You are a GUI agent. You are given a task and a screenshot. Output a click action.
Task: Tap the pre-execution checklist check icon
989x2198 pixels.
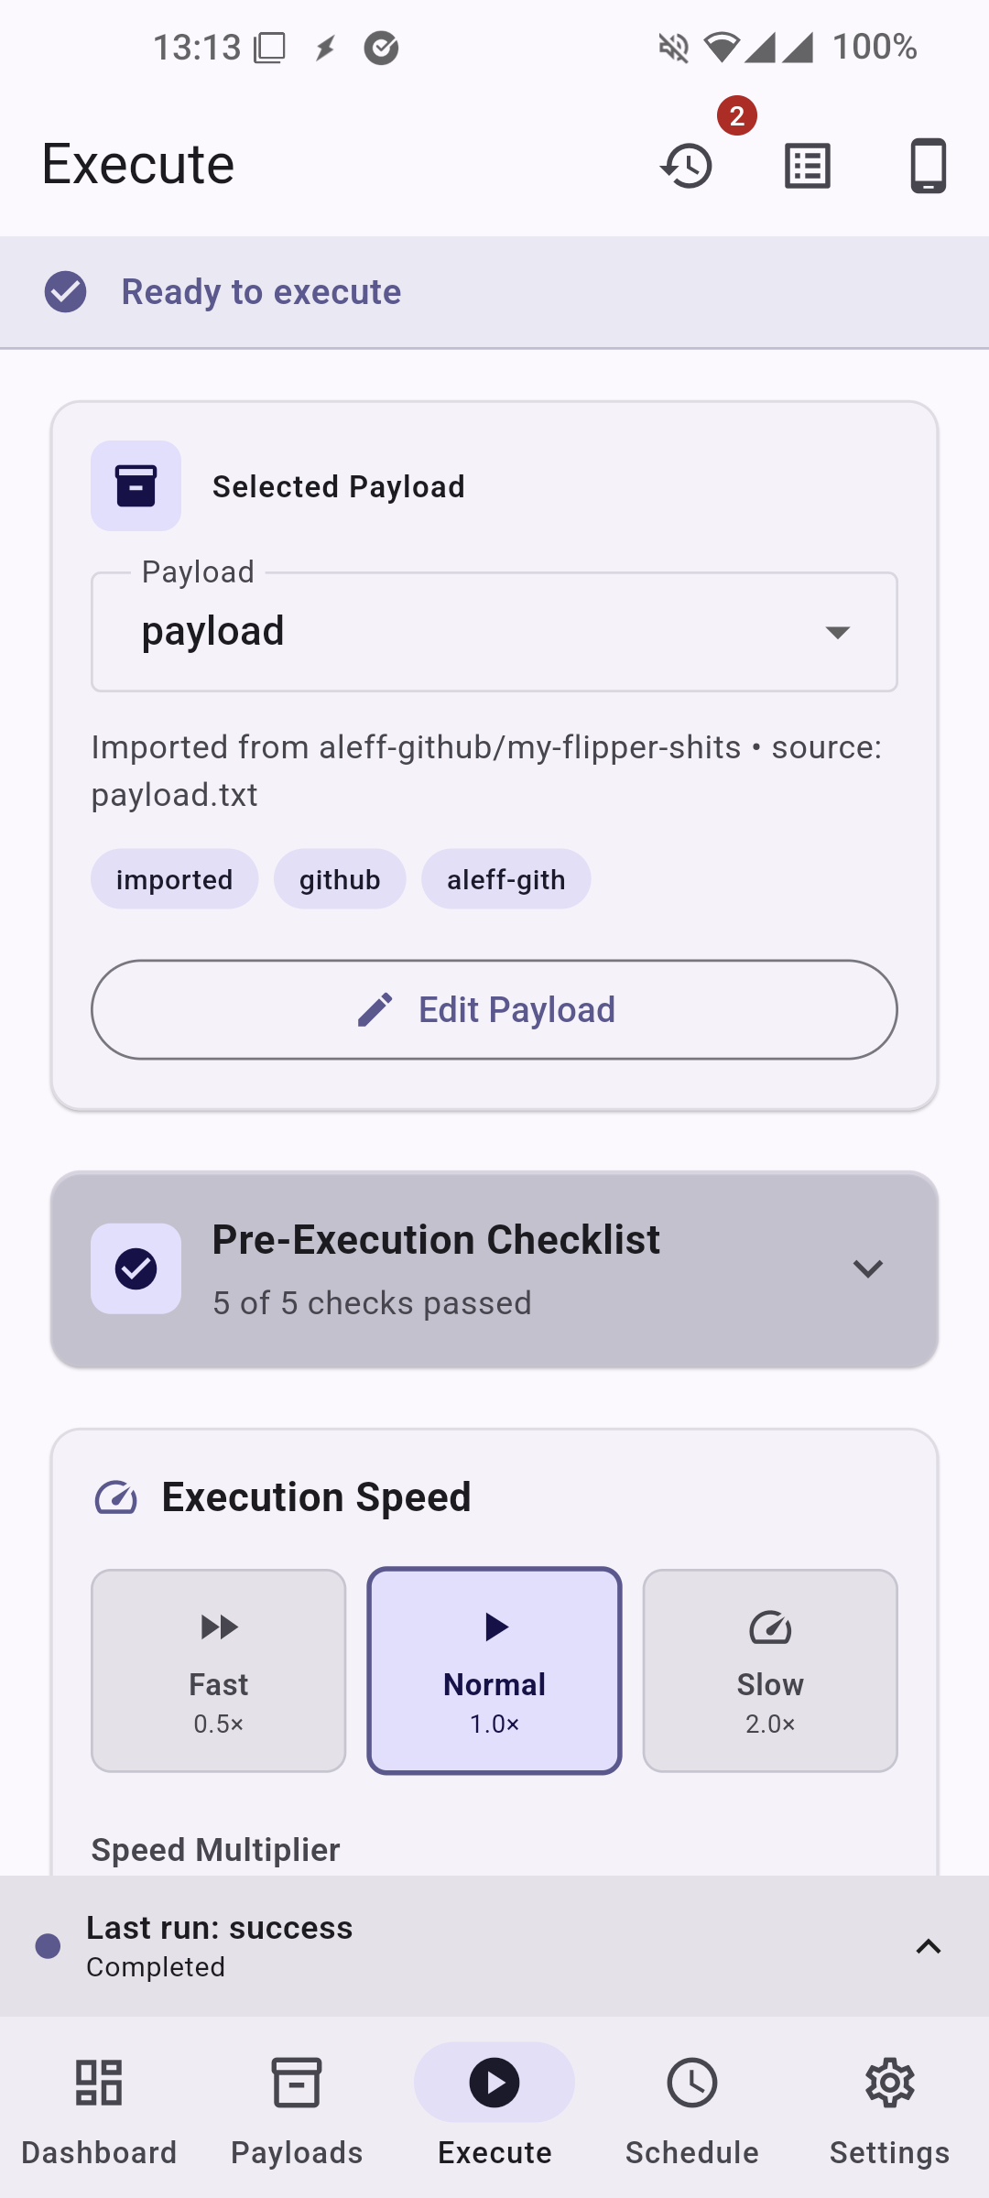click(x=136, y=1268)
